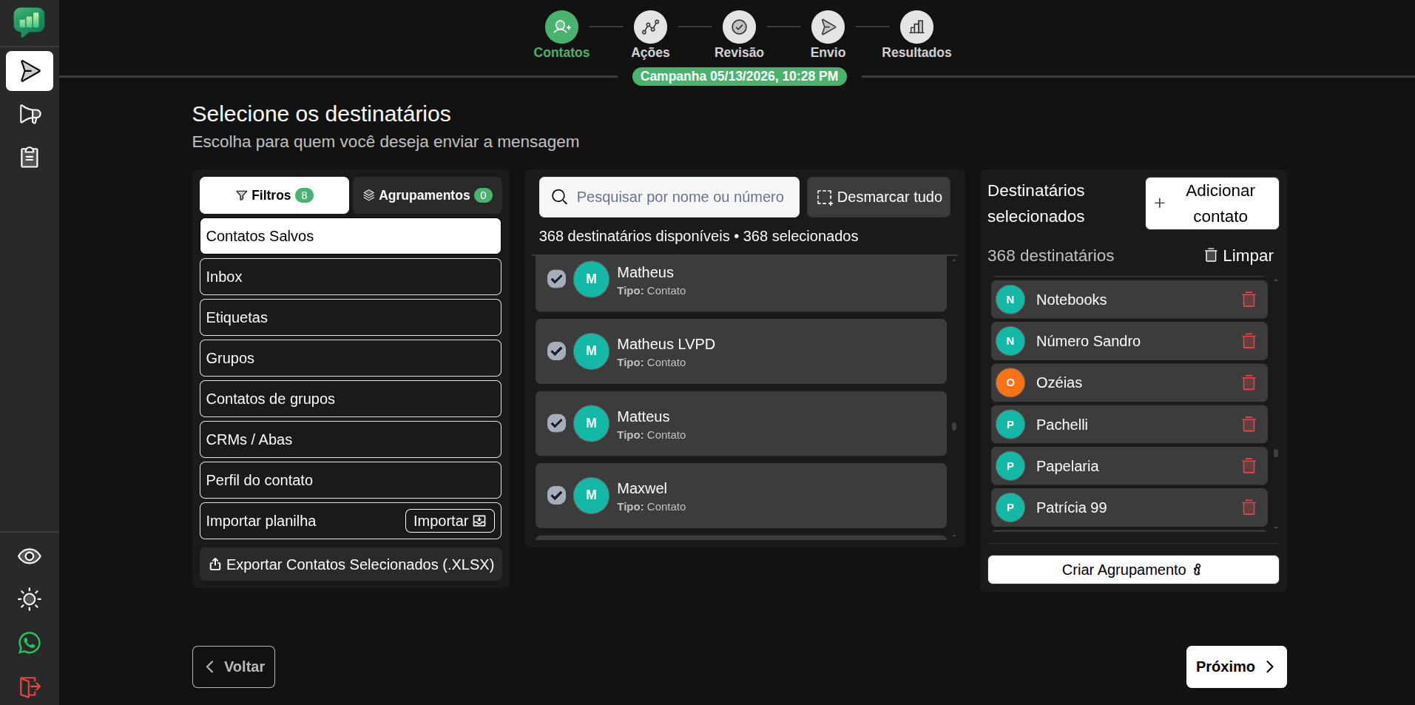Click the M avatar of Maxwel

(x=591, y=495)
